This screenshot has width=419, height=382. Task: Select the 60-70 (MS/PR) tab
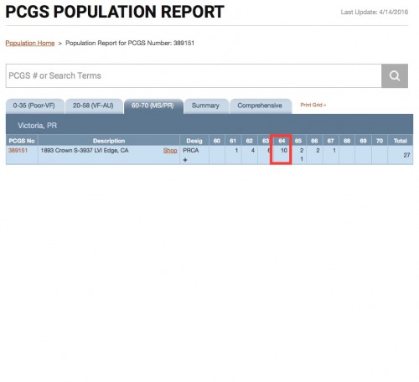[153, 106]
